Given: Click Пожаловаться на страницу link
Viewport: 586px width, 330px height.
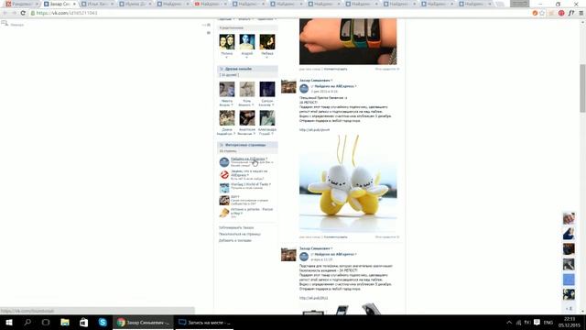Looking at the screenshot, I should (x=240, y=235).
